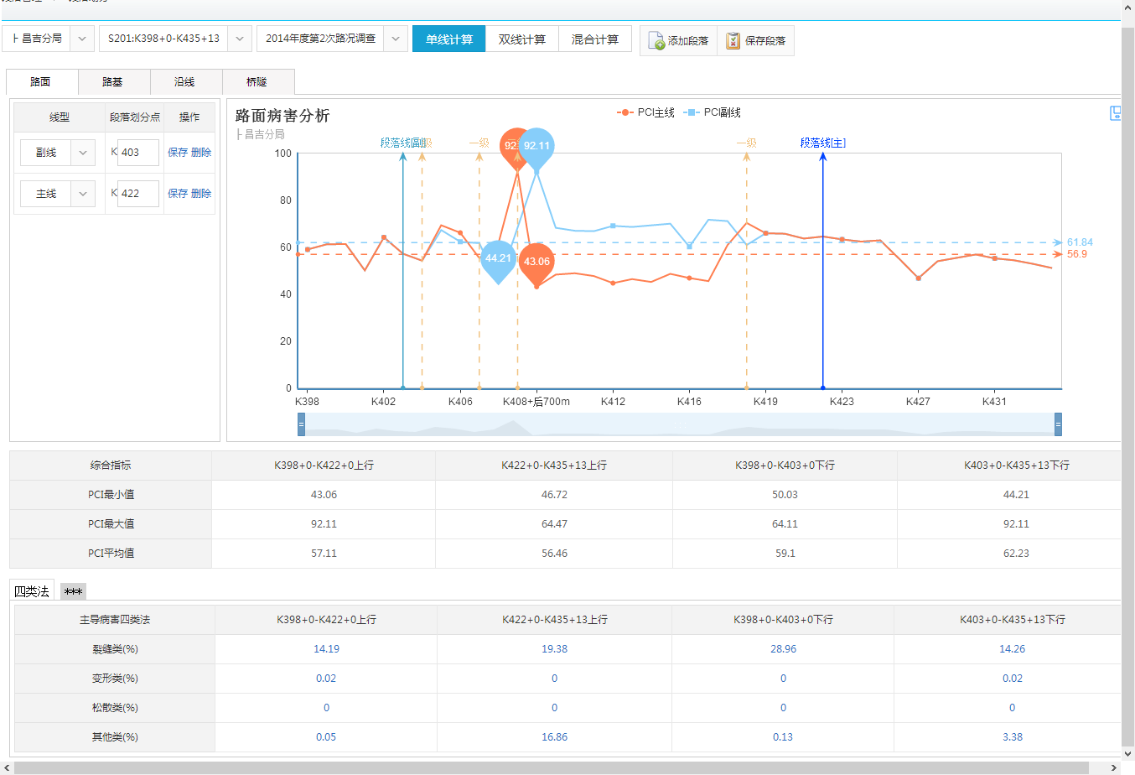Image resolution: width=1135 pixels, height=775 pixels.
Task: Click the blue 92.11 maximum marker pin
Action: coord(536,146)
